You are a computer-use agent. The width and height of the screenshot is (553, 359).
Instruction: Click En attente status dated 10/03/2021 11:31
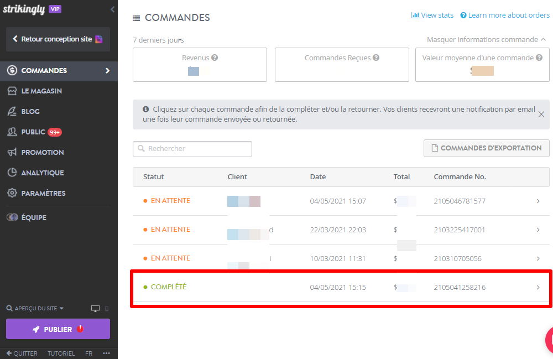170,258
